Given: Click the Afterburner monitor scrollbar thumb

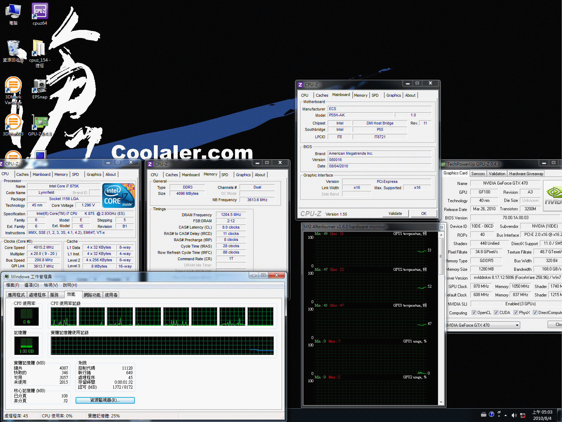Looking at the screenshot, I should (441, 256).
